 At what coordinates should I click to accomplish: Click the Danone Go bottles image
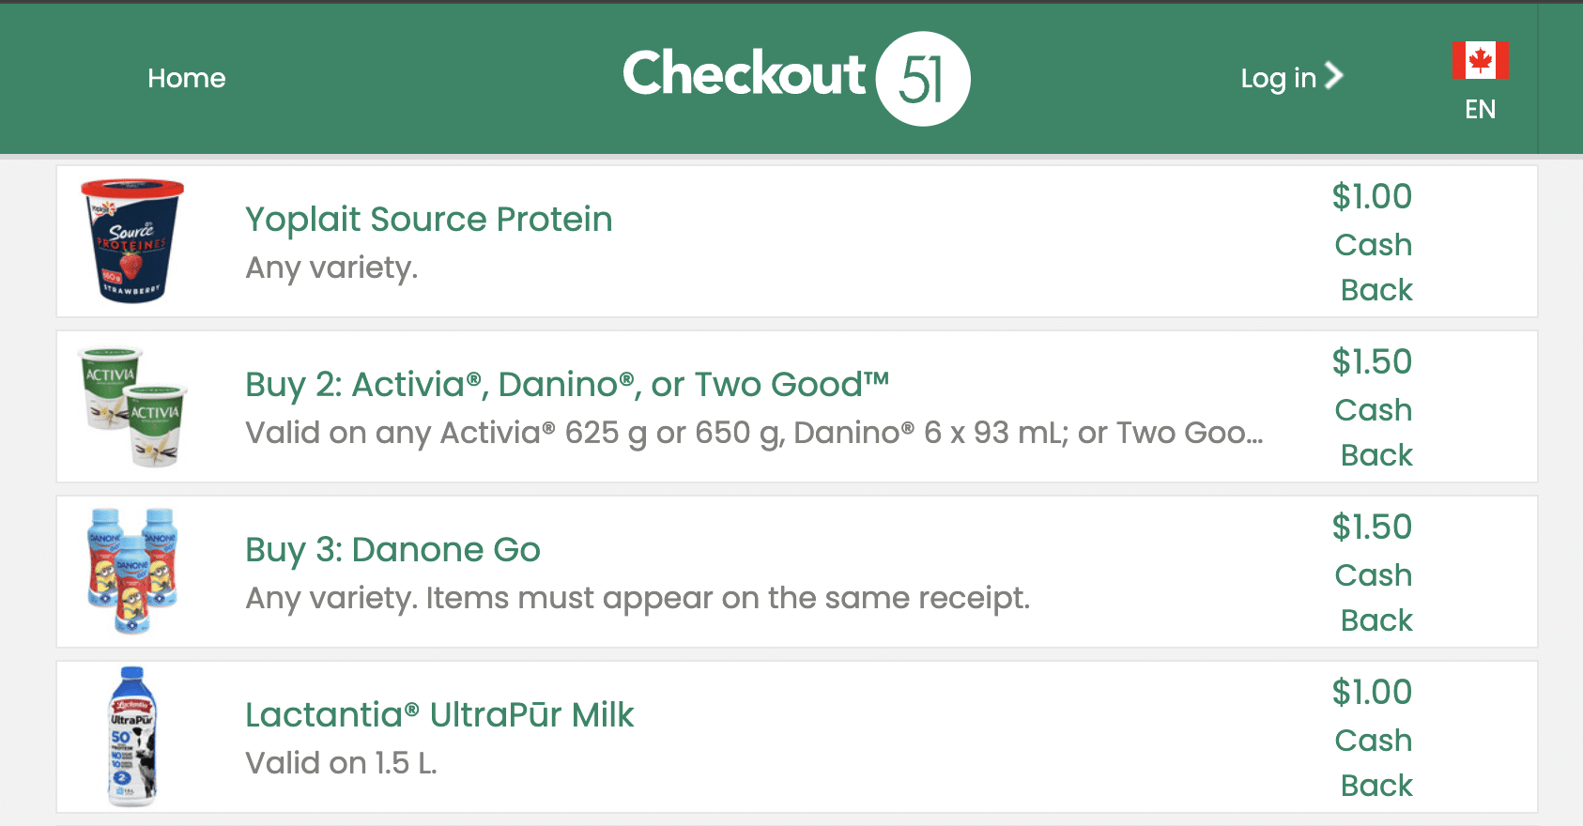pyautogui.click(x=132, y=572)
